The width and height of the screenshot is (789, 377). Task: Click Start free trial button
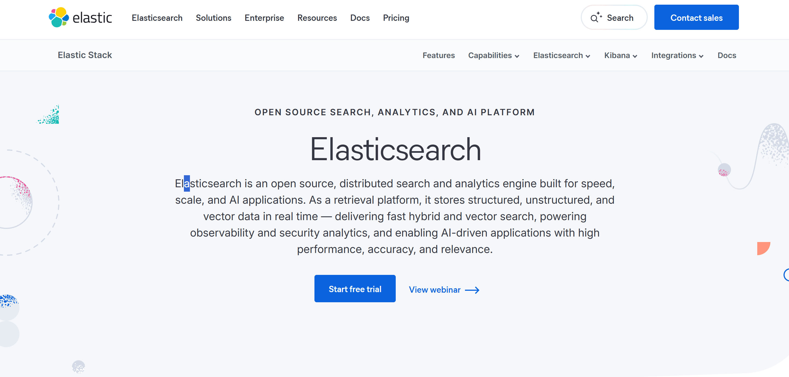tap(355, 289)
